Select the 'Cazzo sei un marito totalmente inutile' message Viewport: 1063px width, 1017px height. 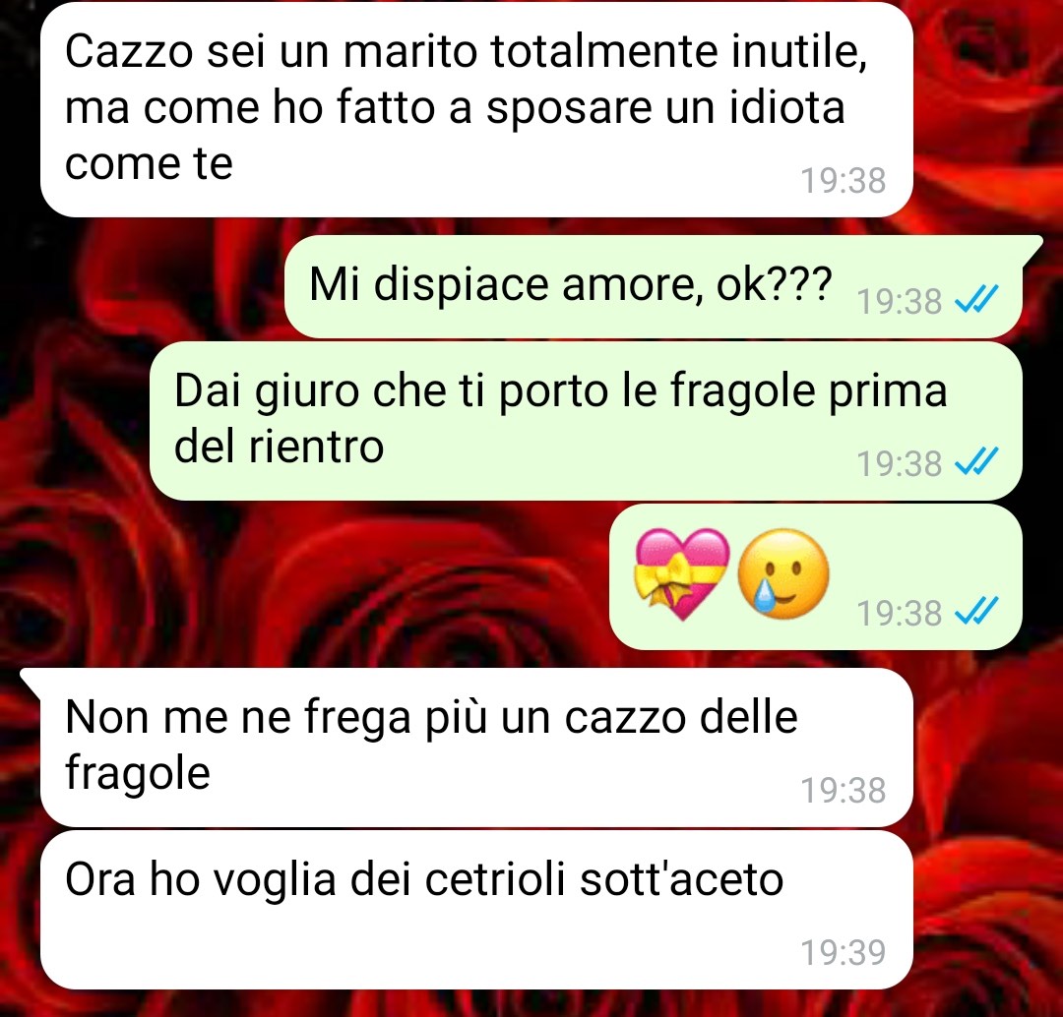pos(476,109)
